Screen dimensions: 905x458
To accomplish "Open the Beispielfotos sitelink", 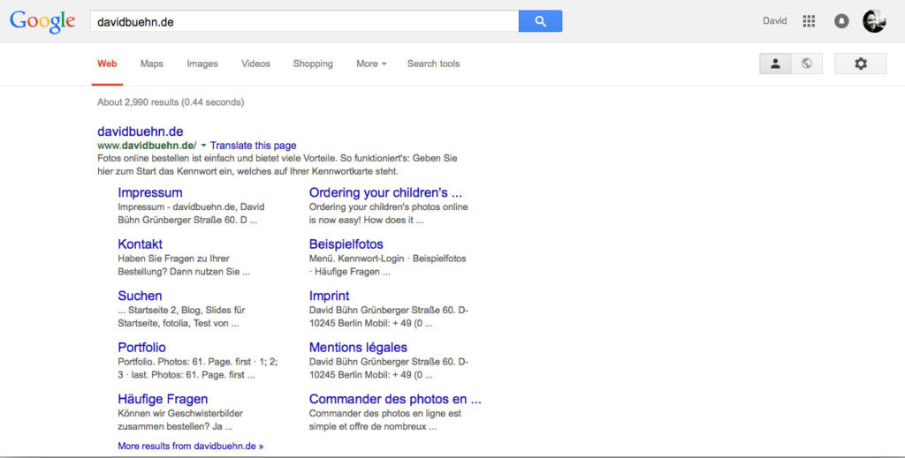I will [x=346, y=244].
